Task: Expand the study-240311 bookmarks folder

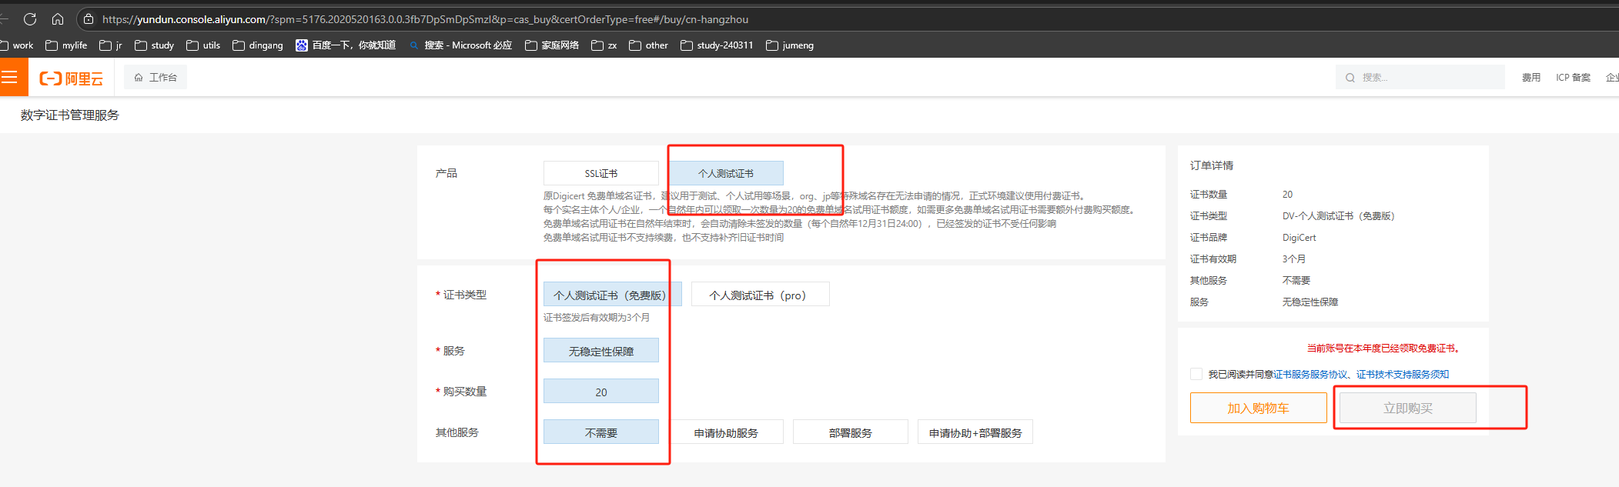Action: tap(717, 45)
